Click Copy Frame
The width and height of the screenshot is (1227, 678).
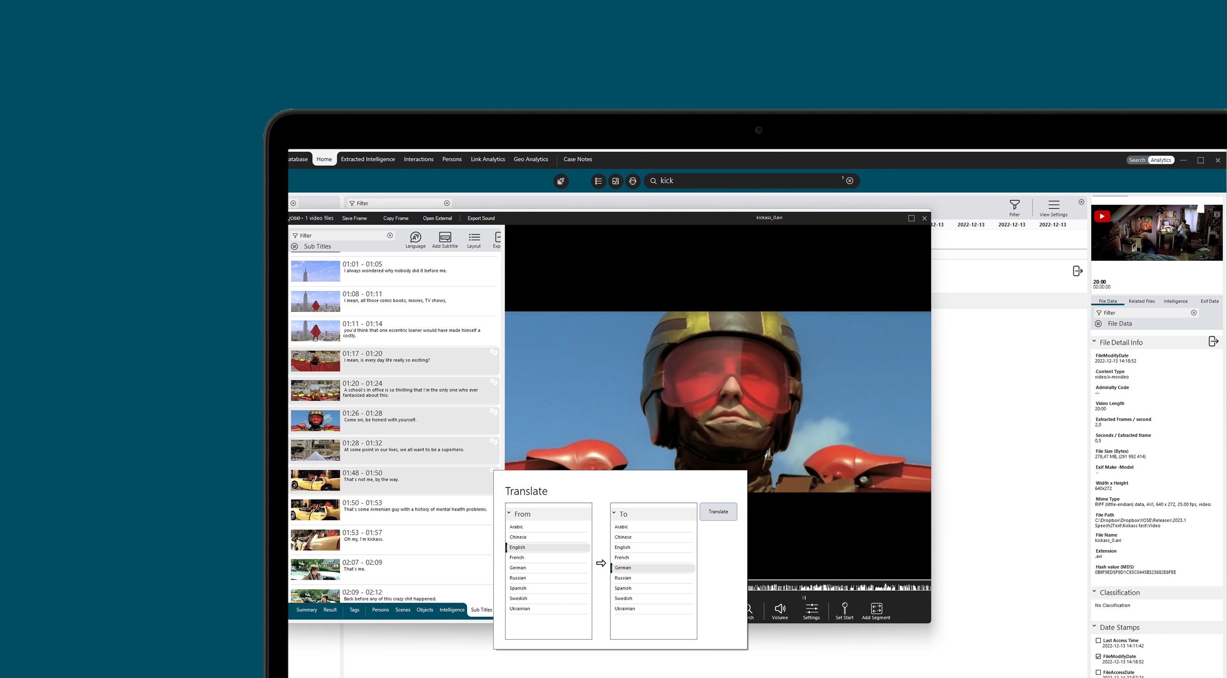[395, 218]
